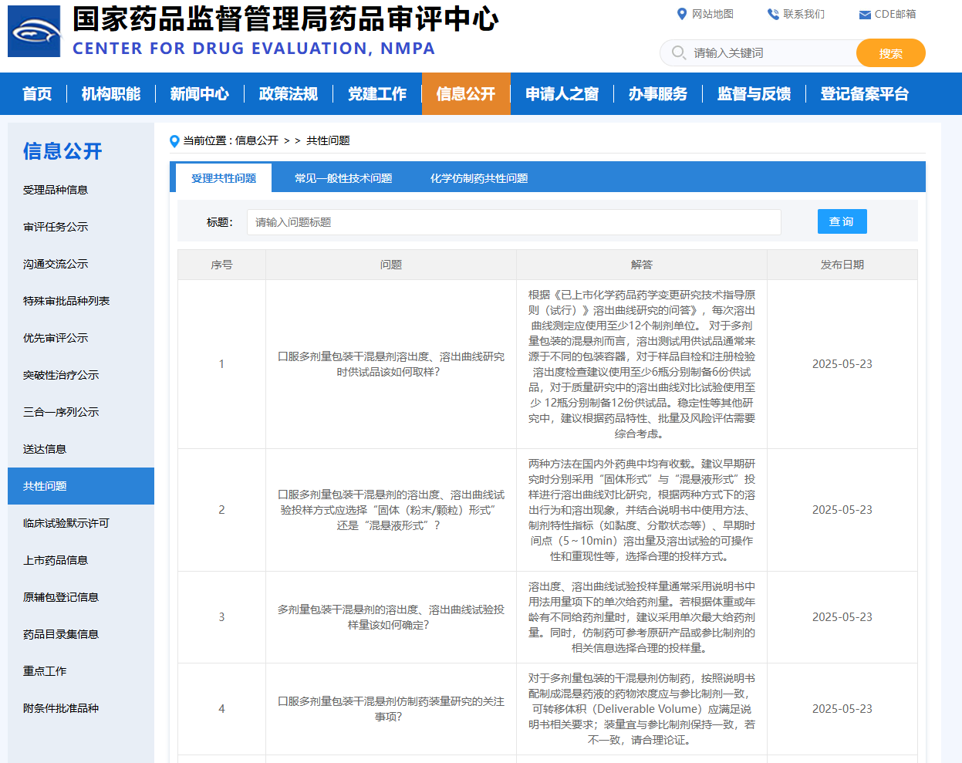The width and height of the screenshot is (962, 763).
Task: Click the 解答 column header
Action: 642,265
